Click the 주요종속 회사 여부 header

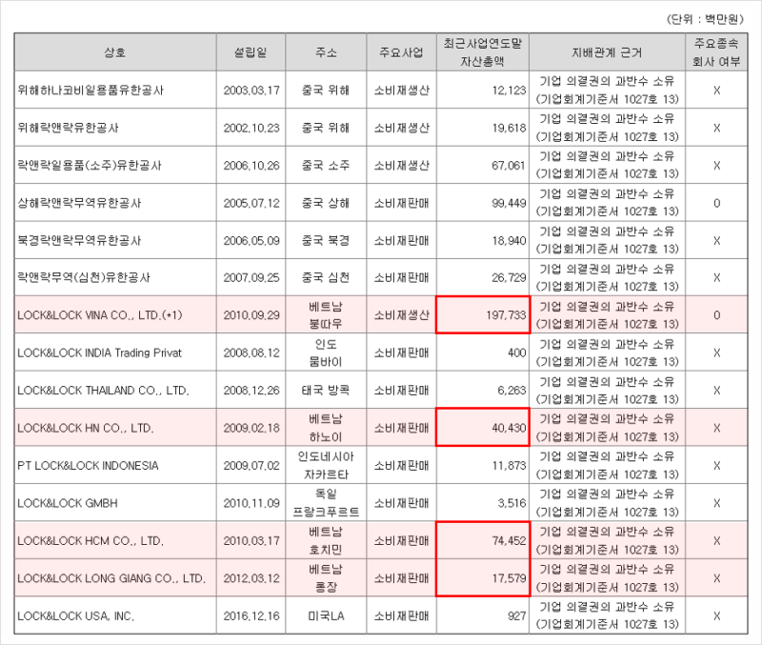click(x=716, y=52)
